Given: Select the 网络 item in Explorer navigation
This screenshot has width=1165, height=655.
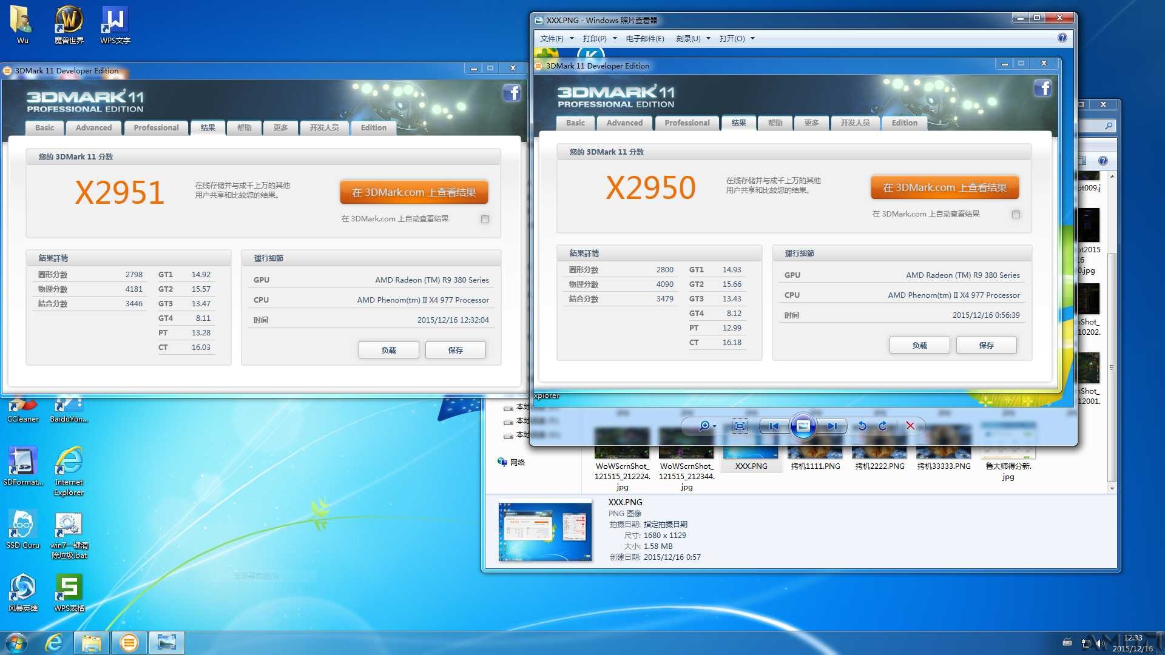Looking at the screenshot, I should point(512,463).
